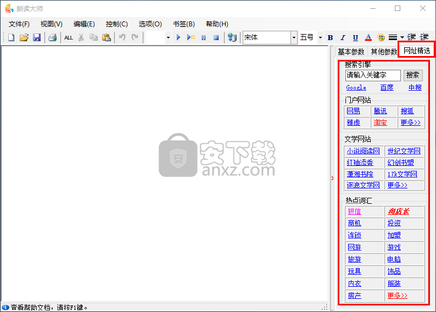Choose the 中搜 search engine link
The width and height of the screenshot is (436, 312).
pyautogui.click(x=415, y=87)
